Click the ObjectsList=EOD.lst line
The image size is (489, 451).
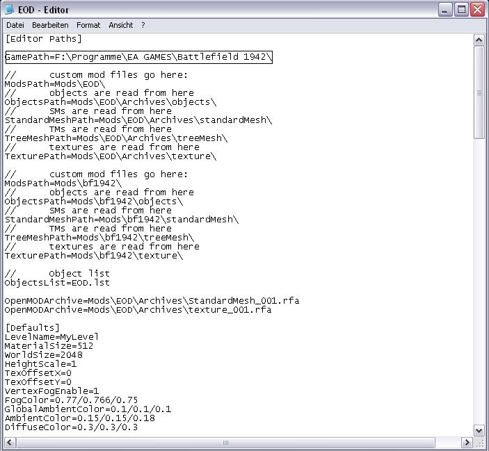[57, 283]
